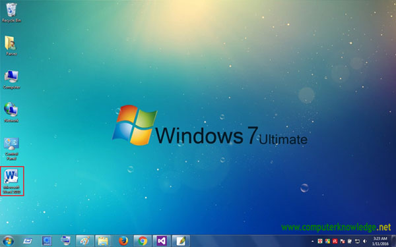Image resolution: width=396 pixels, height=247 pixels.
Task: Launch Firefox from the taskbar
Action: tap(123, 241)
